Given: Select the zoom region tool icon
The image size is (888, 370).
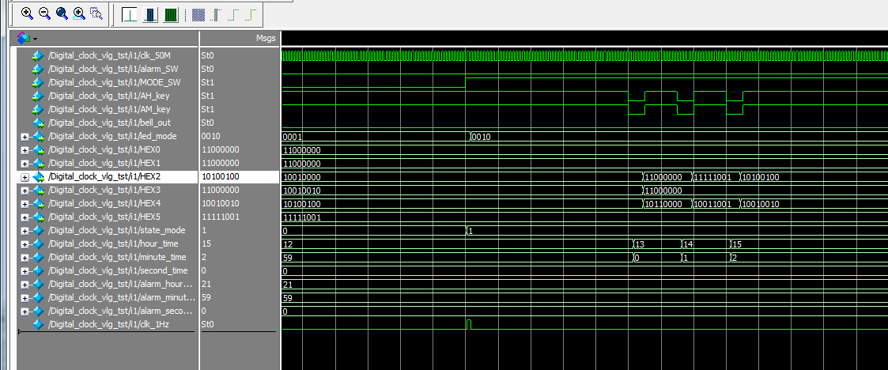Looking at the screenshot, I should [x=96, y=13].
